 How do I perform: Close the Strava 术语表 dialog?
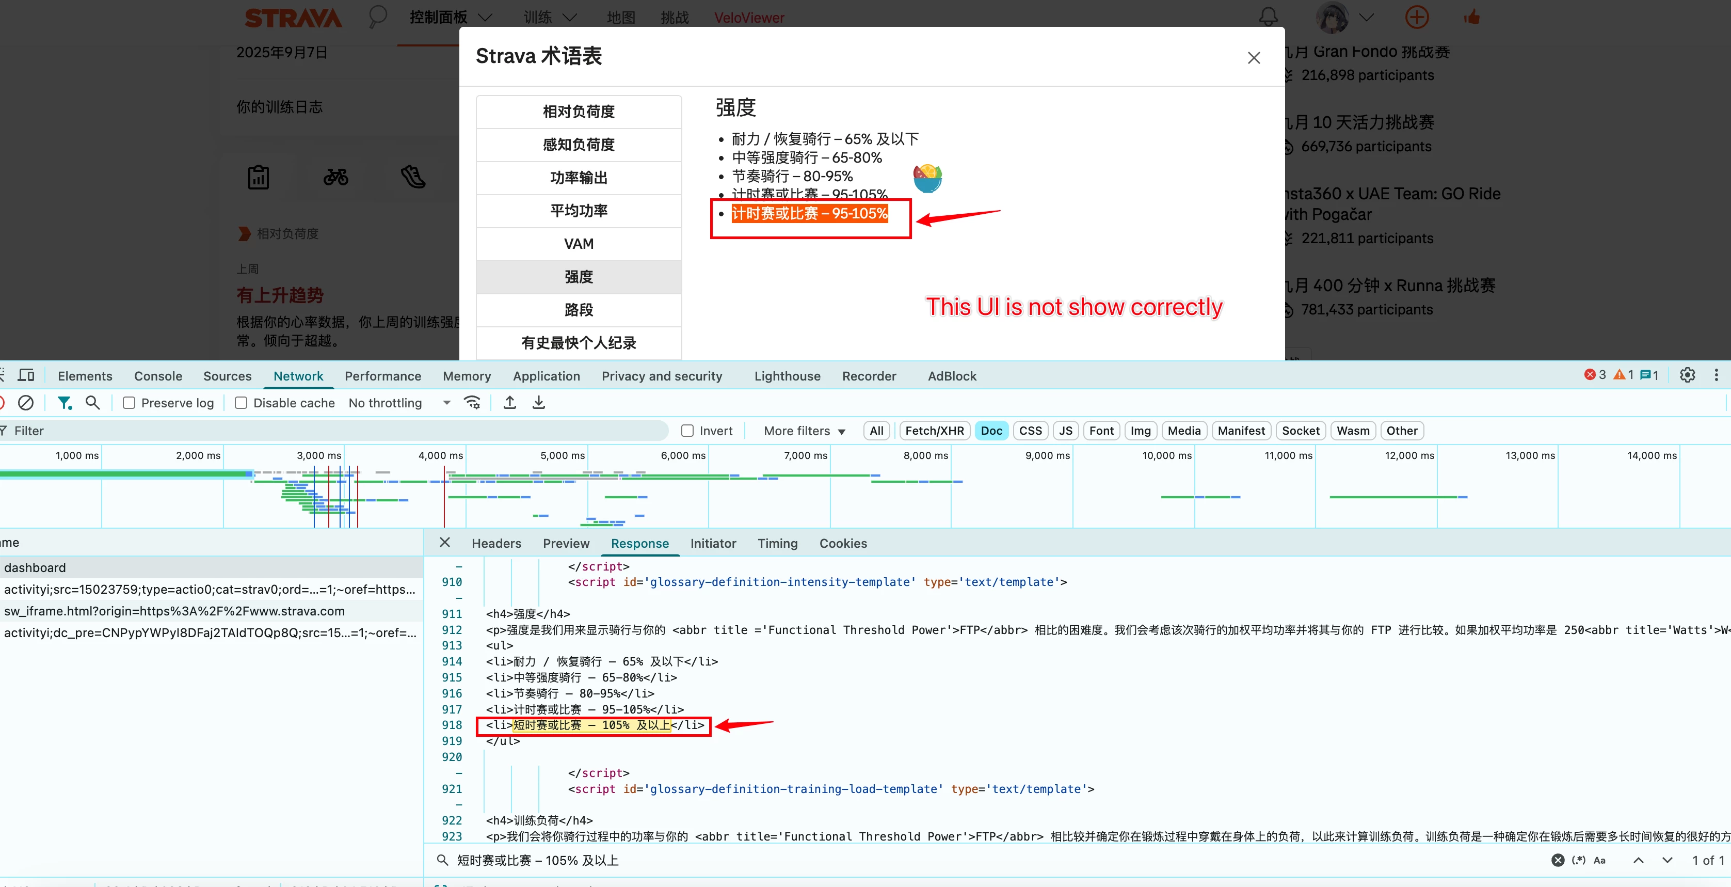(1254, 58)
